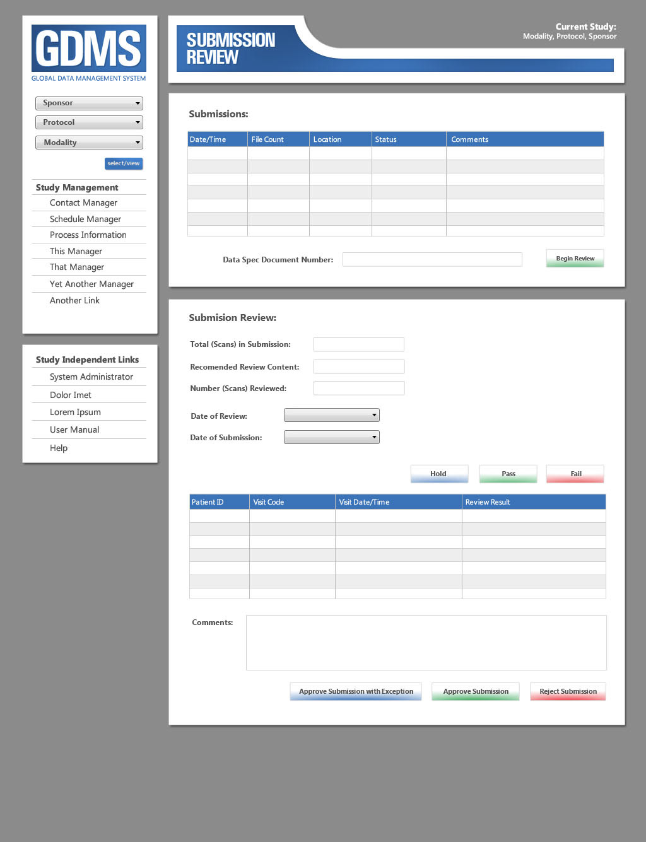This screenshot has height=842, width=646.
Task: Click the Patient ID column header
Action: (220, 502)
